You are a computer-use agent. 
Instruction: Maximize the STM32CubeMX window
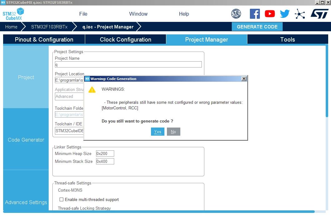[x=323, y=3]
